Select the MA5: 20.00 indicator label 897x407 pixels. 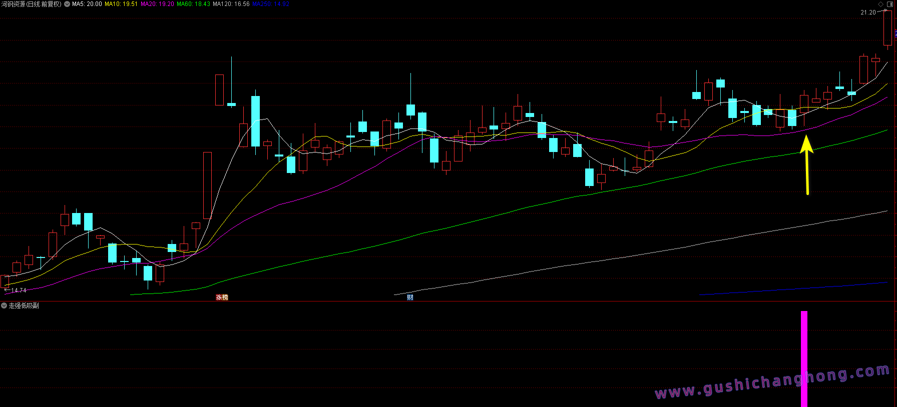point(87,4)
